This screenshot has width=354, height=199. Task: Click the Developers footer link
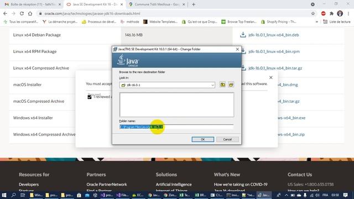(x=29, y=185)
